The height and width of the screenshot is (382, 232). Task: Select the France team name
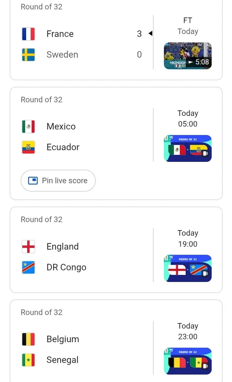(60, 34)
